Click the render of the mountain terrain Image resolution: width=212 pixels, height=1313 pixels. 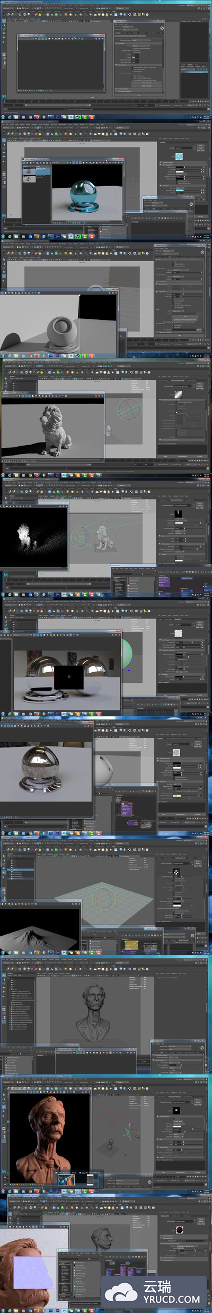pyautogui.click(x=40, y=929)
